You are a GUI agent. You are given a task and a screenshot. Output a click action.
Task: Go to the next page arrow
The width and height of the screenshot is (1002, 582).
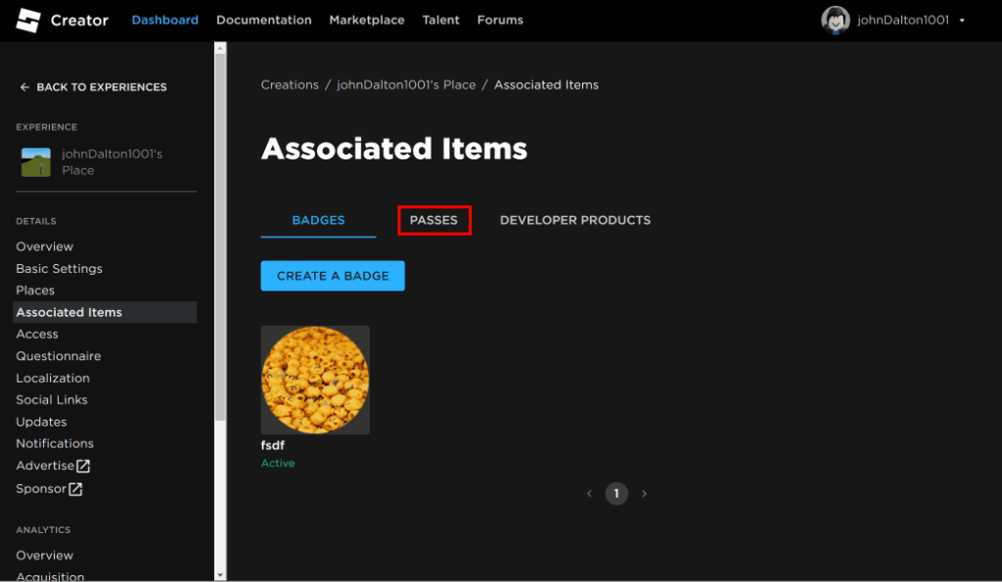tap(644, 494)
